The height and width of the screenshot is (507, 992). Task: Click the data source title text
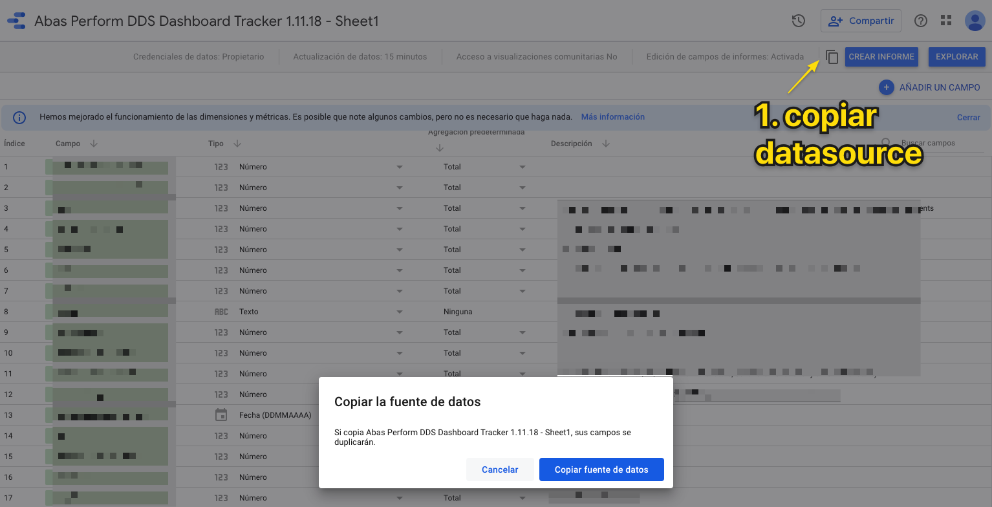(x=206, y=21)
